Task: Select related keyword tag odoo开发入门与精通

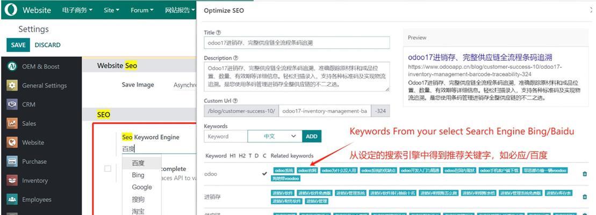Action: [x=420, y=170]
